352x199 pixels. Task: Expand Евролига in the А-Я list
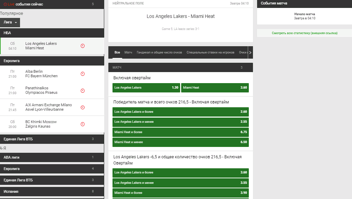52,169
